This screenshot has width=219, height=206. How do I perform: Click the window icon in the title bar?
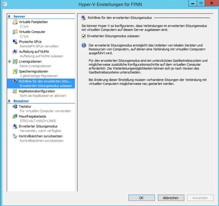(x=5, y=4)
